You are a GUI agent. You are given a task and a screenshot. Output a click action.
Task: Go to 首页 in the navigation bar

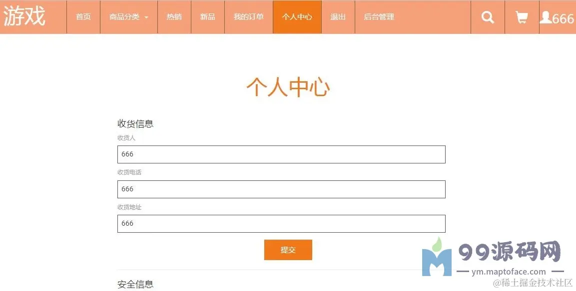[83, 17]
